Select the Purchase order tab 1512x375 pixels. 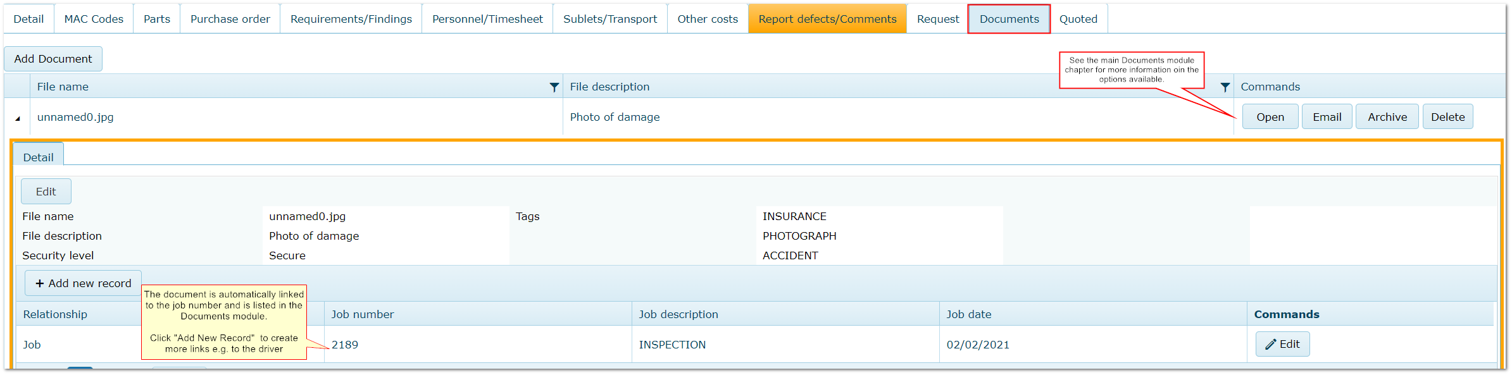[x=230, y=19]
